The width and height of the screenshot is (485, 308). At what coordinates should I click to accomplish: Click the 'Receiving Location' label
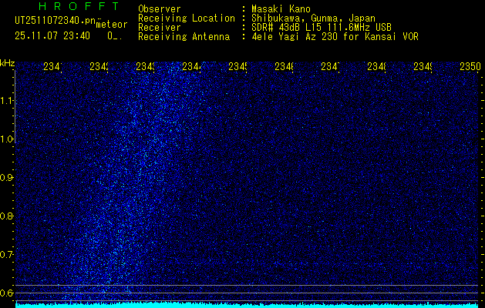point(187,18)
